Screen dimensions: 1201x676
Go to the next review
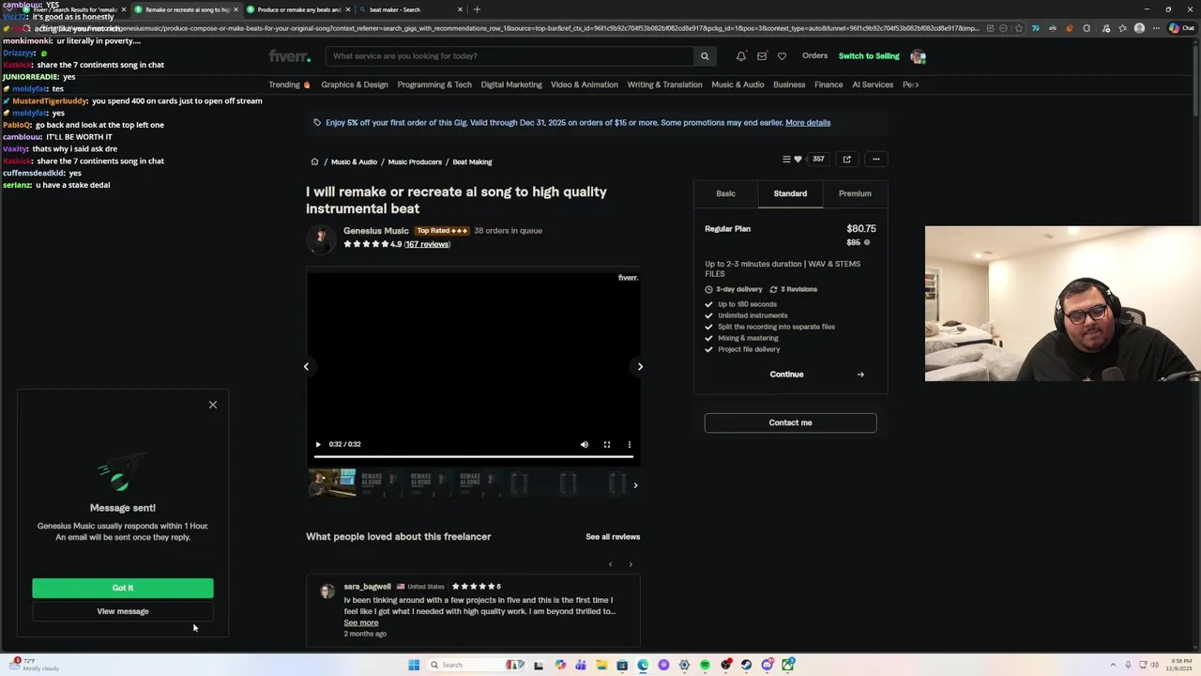631,564
